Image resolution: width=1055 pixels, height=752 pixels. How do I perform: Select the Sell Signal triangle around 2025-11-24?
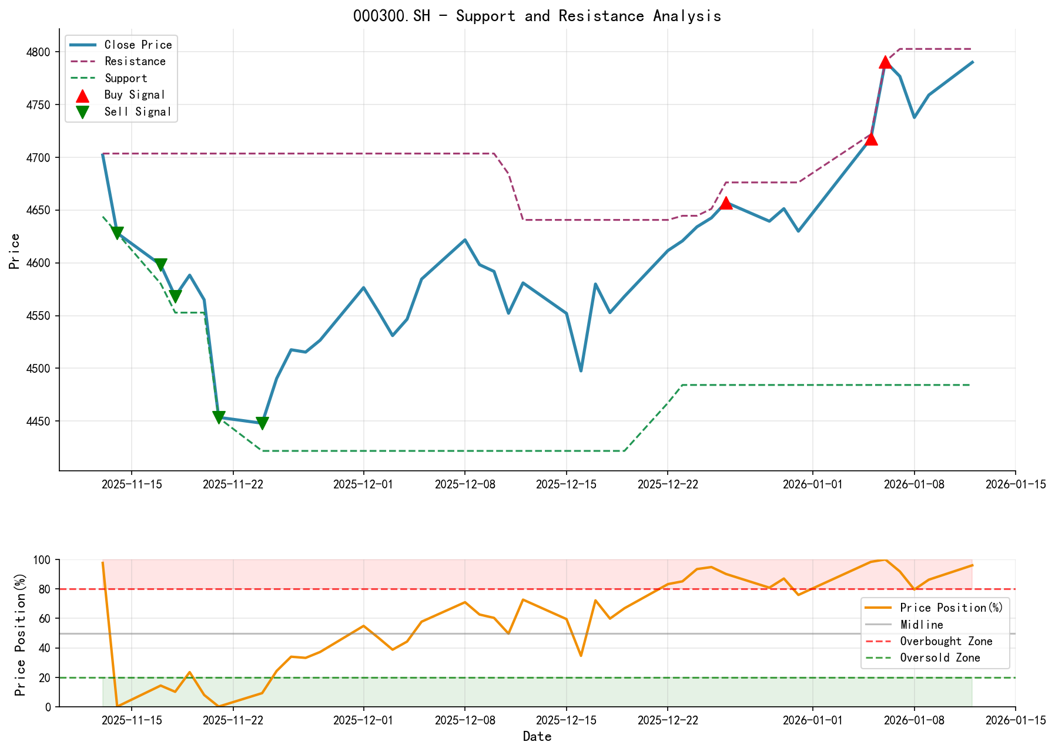(261, 421)
